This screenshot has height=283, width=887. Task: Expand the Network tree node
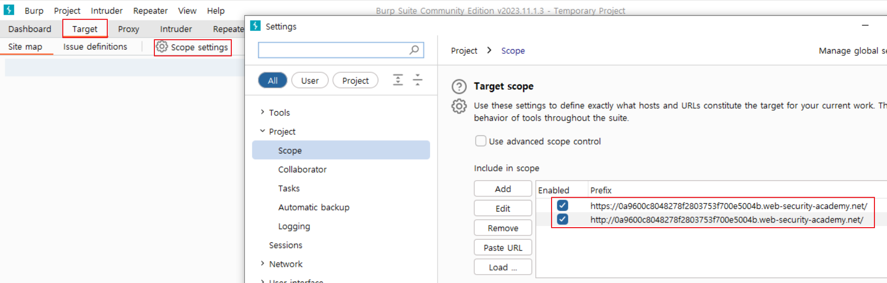tap(262, 264)
